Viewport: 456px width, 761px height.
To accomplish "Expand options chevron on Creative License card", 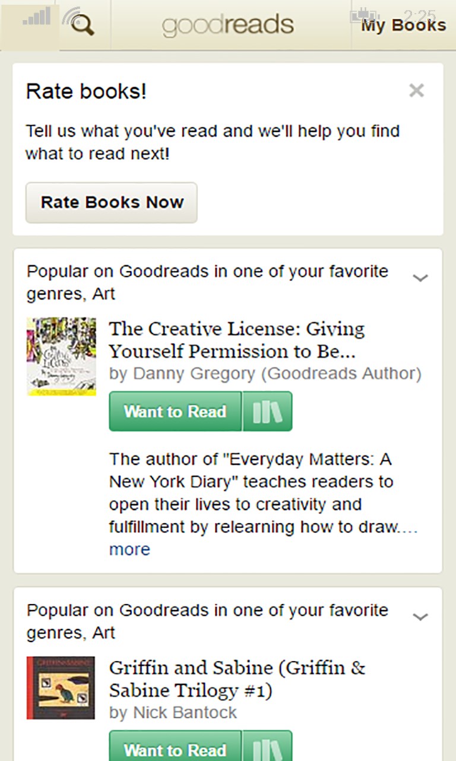I will [420, 278].
